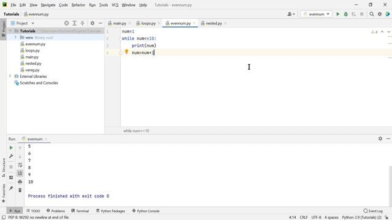Rerun evennum in Run panel

click(11, 148)
